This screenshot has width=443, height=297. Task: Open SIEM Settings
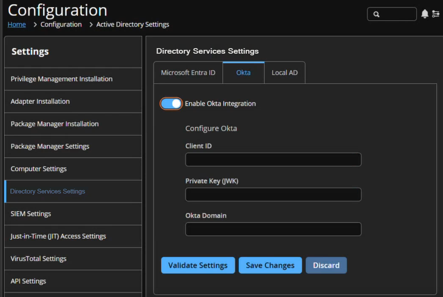(73, 214)
